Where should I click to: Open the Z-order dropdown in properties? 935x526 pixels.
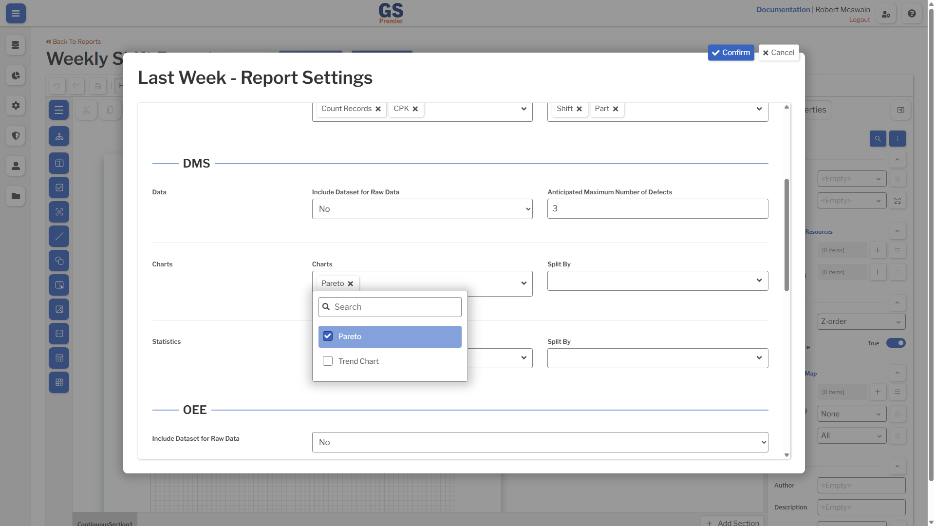pos(861,322)
